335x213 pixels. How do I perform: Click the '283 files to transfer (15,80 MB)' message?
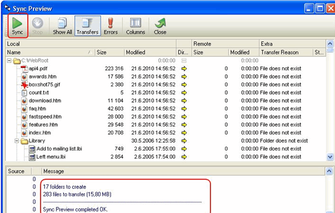click(77, 194)
